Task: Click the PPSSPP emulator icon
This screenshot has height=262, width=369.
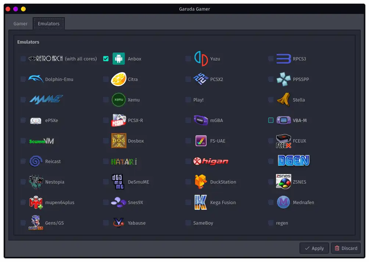Action: [x=283, y=79]
